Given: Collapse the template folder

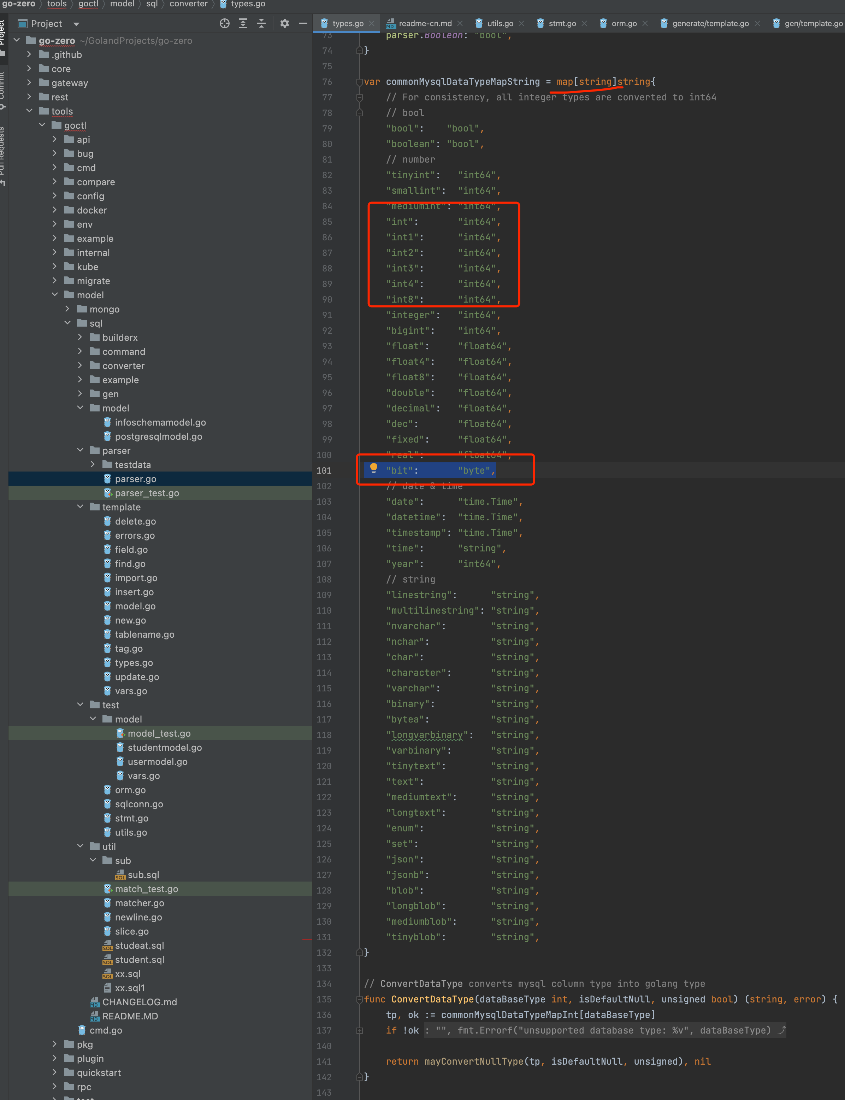Looking at the screenshot, I should click(x=81, y=507).
